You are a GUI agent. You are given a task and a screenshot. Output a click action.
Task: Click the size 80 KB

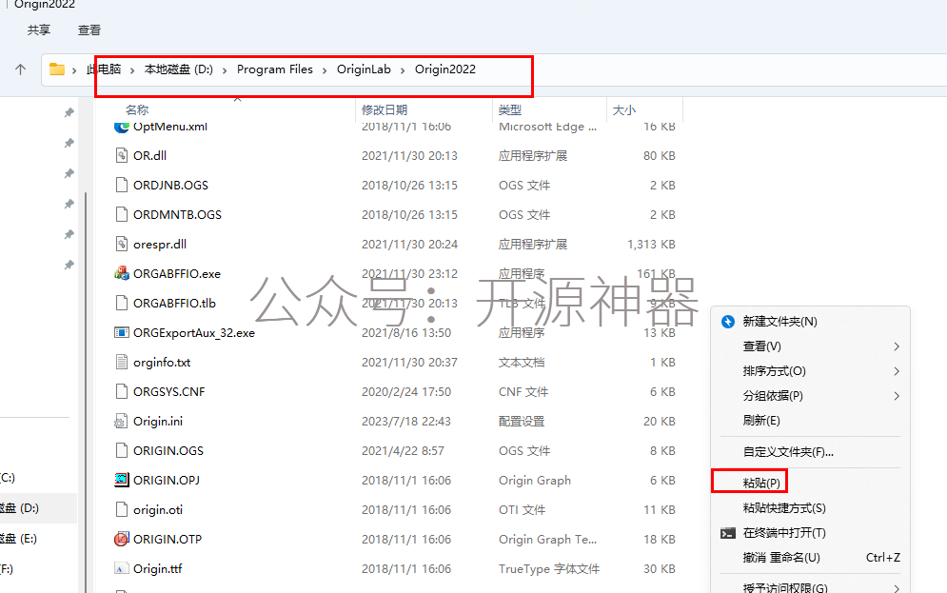[x=660, y=156]
